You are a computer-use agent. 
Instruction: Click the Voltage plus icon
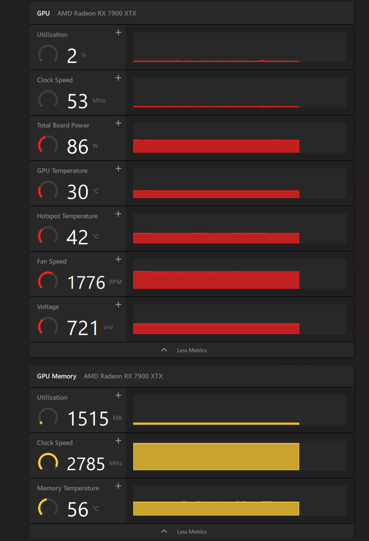coord(118,305)
